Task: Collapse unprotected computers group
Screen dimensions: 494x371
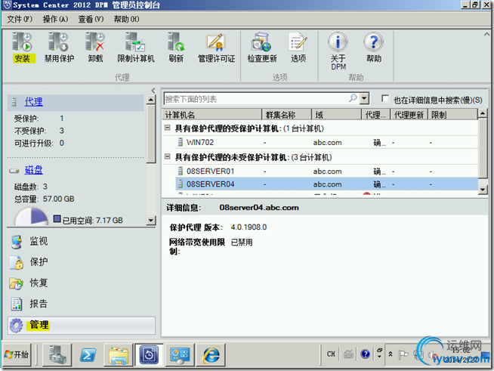Action: [168, 156]
